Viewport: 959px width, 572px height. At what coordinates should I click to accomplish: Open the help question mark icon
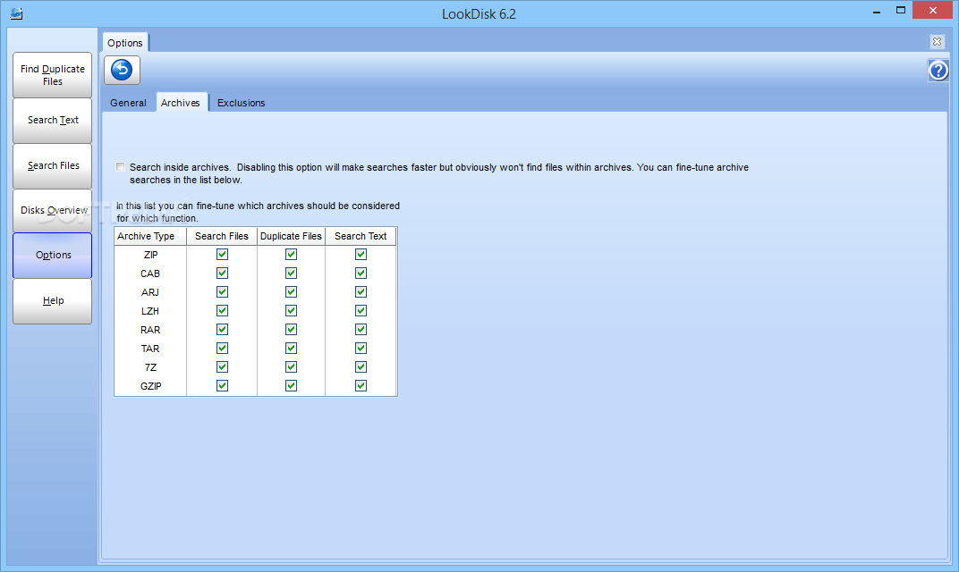[938, 71]
